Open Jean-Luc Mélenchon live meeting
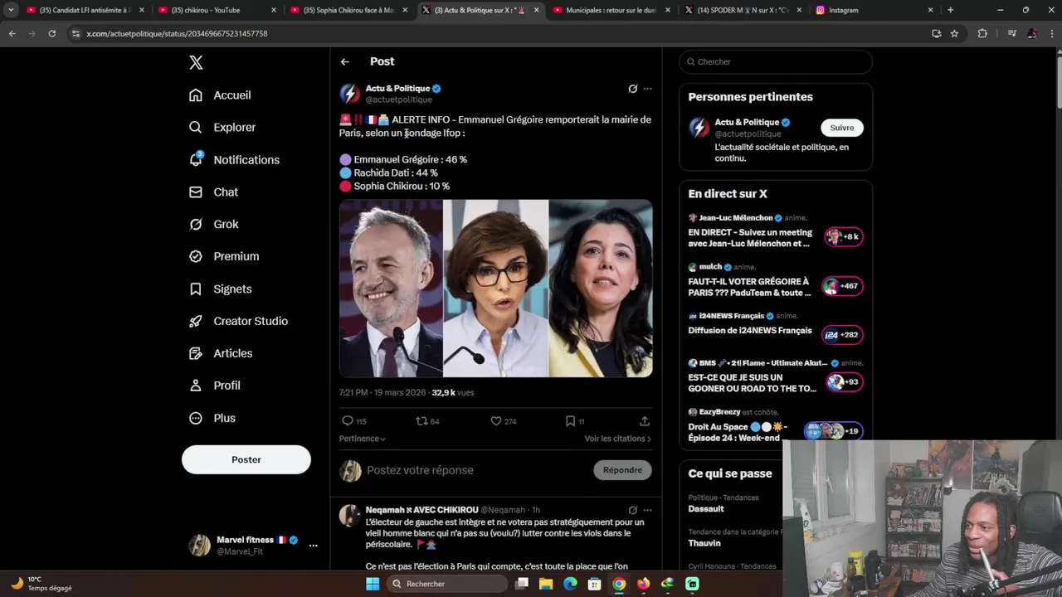 tap(776, 231)
